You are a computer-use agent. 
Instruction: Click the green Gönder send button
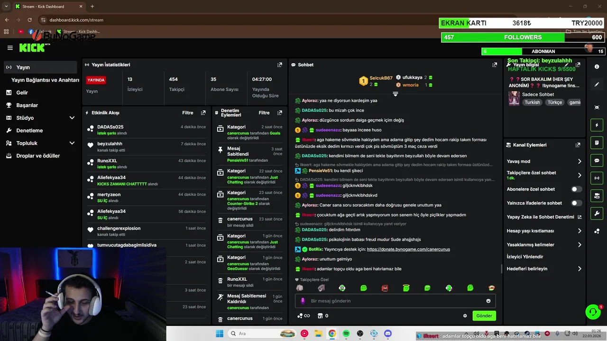coord(484,316)
